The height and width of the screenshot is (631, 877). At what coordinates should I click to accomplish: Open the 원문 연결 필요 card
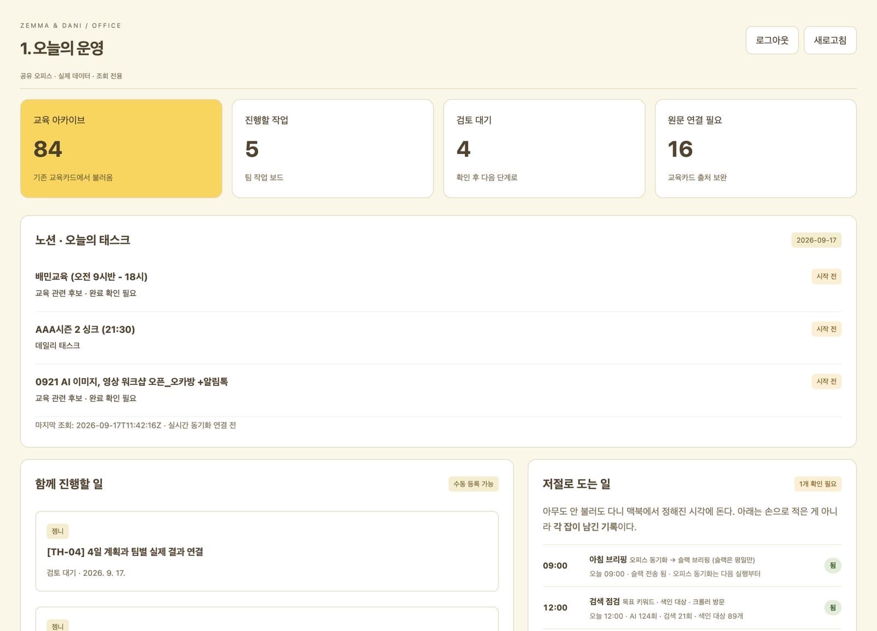pos(756,149)
